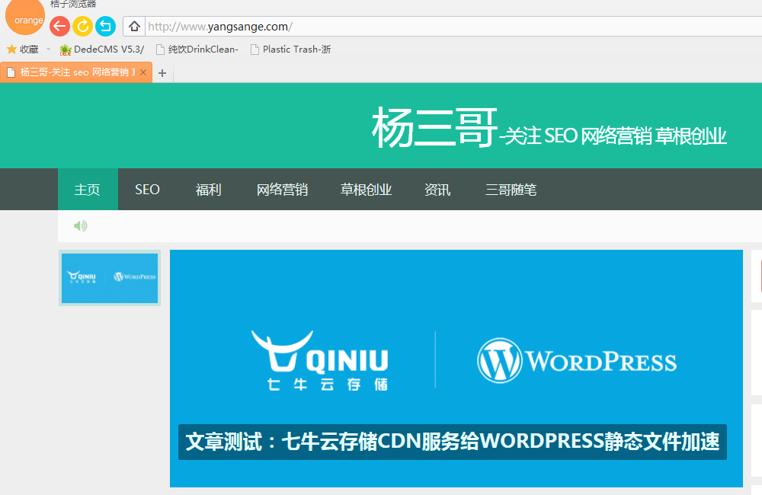
Task: Expand the favorites dropdown arrow
Action: (x=48, y=49)
